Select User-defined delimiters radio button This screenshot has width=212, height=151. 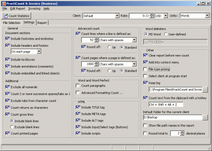(166, 34)
